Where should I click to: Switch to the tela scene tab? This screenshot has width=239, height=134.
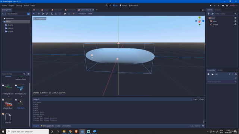tap(36, 10)
